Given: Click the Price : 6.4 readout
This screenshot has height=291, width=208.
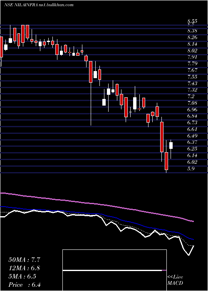Looking at the screenshot, I should [25, 285].
